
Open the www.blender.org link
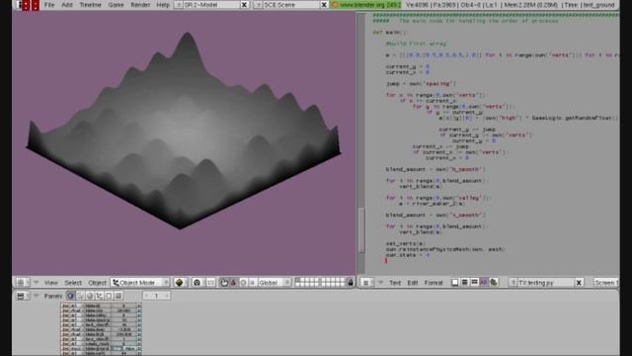pyautogui.click(x=365, y=5)
